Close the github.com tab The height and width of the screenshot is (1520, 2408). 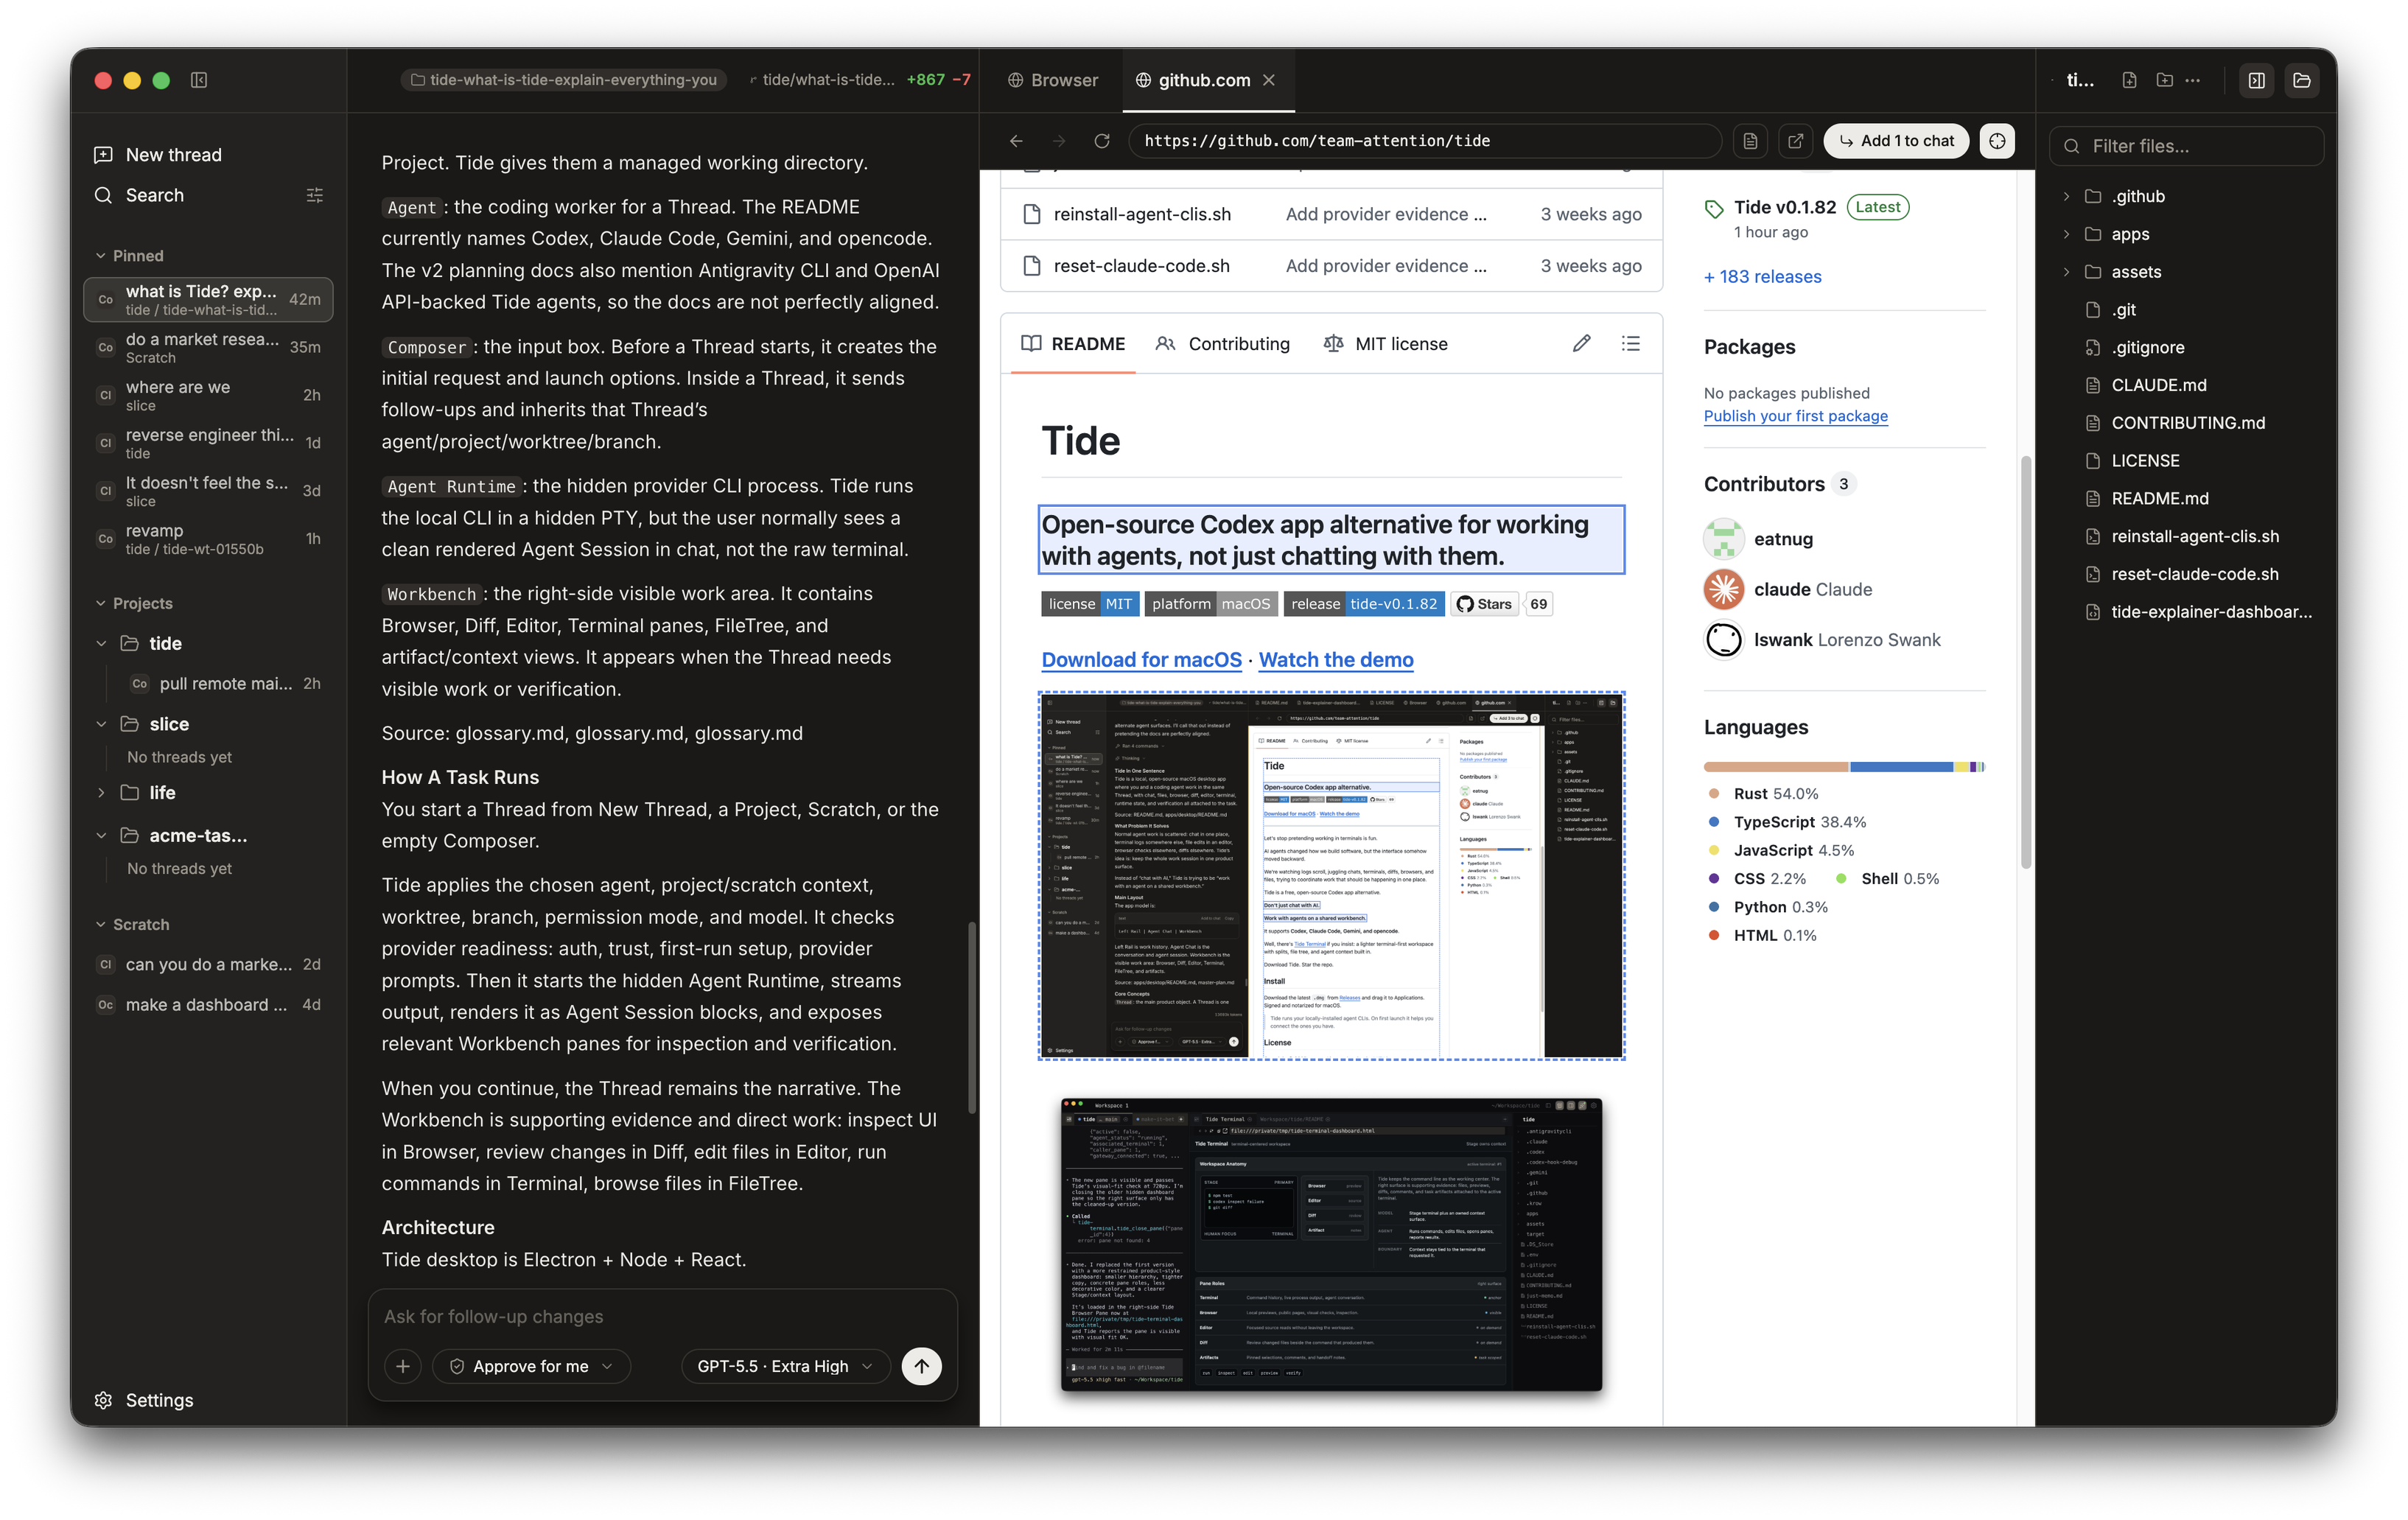pyautogui.click(x=1269, y=80)
